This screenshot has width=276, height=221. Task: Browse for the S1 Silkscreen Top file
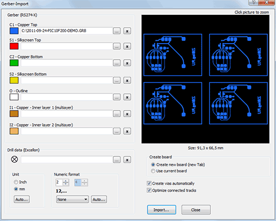tap(116, 46)
